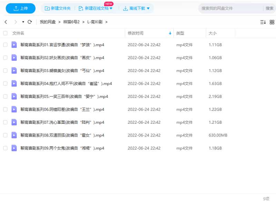Click the forward navigation arrow
The height and width of the screenshot is (203, 276).
pos(15,22)
